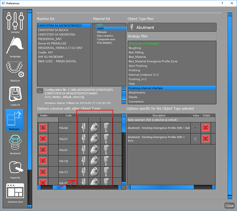Click the sidebar scroll-down arrow
This screenshot has height=211, width=237.
[30, 206]
